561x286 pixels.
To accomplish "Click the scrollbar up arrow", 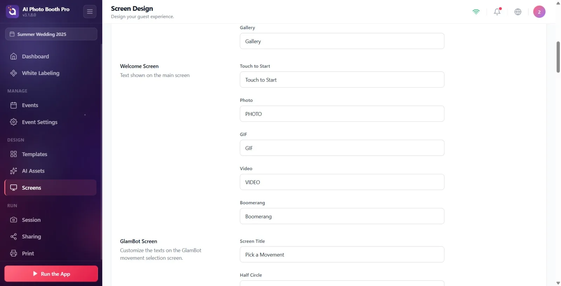I will coord(558,3).
